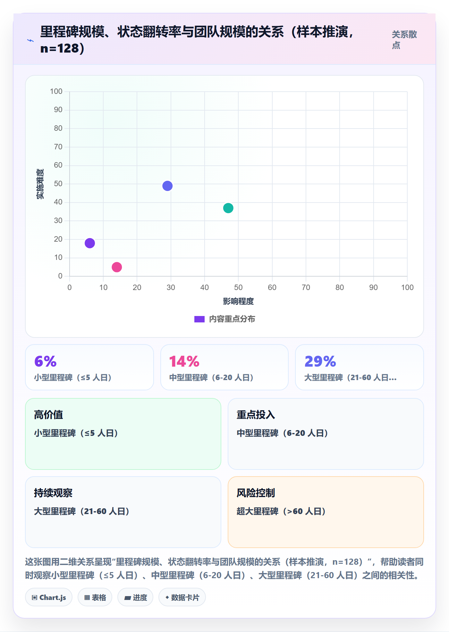The width and height of the screenshot is (449, 632).
Task: Click the label 大型里程碑 under the 29% figure
Action: pyautogui.click(x=350, y=378)
